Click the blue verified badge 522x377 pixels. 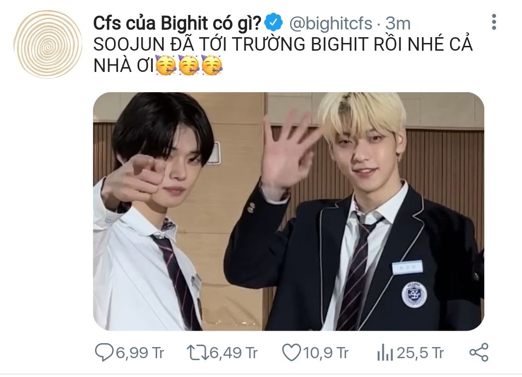[x=273, y=23]
